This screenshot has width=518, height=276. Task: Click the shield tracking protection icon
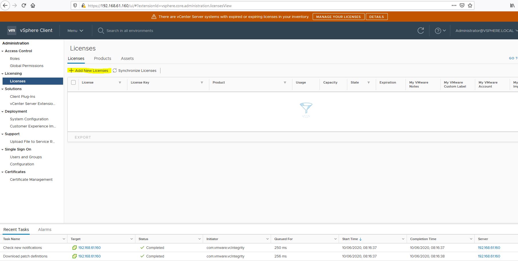[75, 5]
